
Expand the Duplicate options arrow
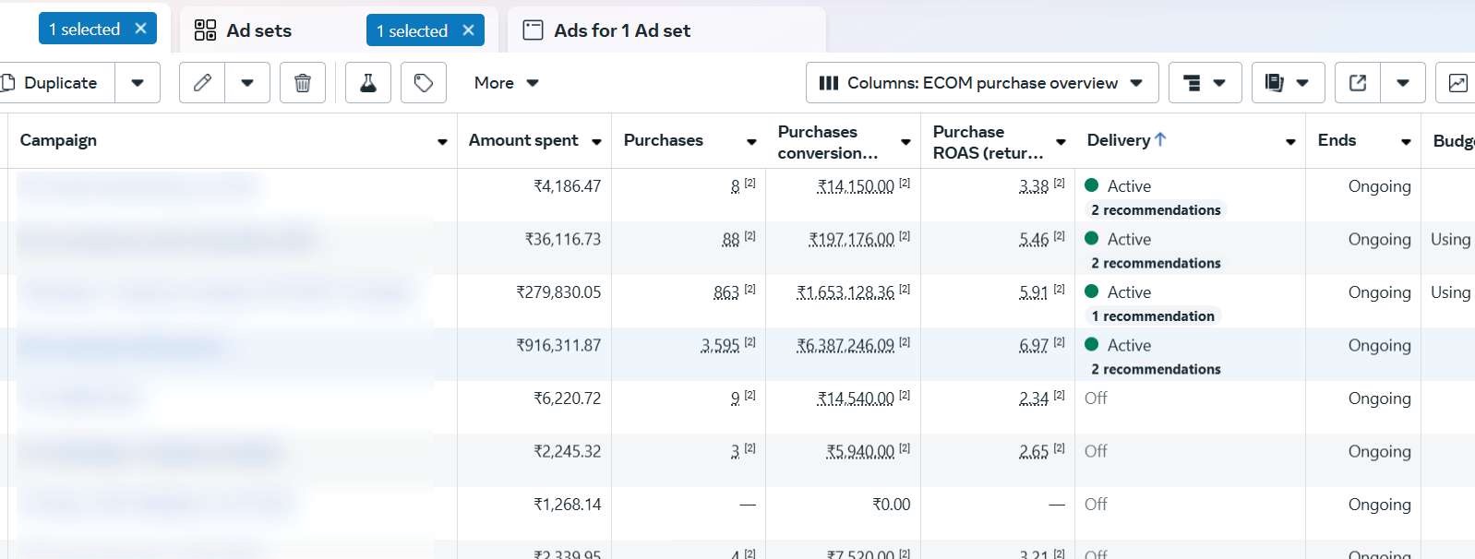coord(138,83)
